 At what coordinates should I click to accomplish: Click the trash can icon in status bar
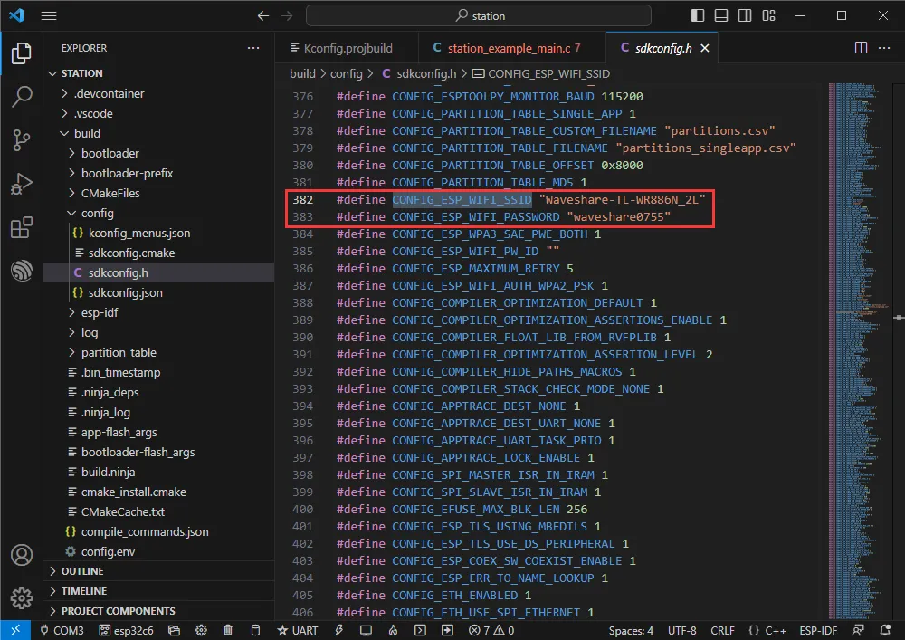228,630
